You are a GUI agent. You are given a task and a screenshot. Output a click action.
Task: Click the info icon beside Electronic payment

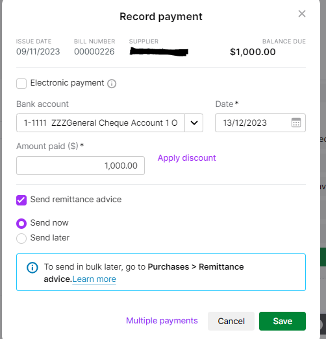112,84
